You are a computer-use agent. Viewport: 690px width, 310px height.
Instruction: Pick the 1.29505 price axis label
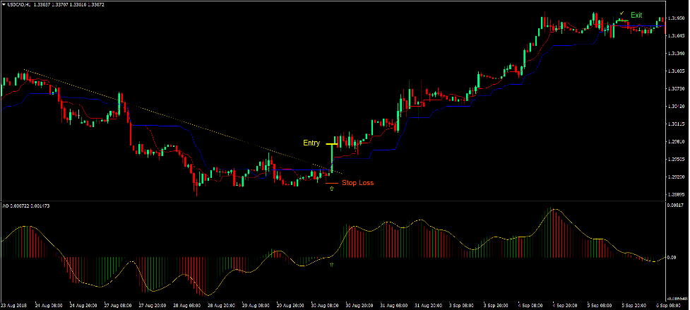click(x=675, y=159)
